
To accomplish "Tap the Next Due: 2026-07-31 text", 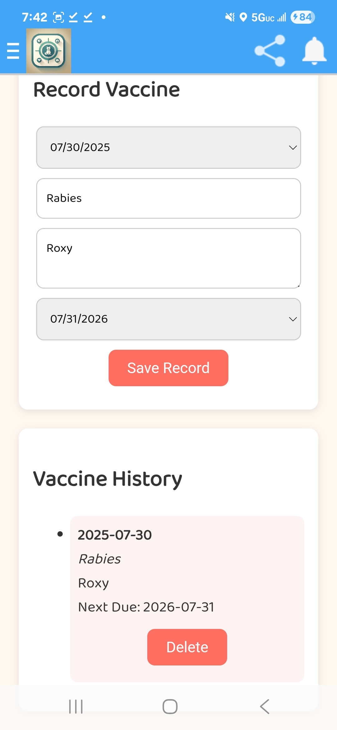I will [146, 607].
